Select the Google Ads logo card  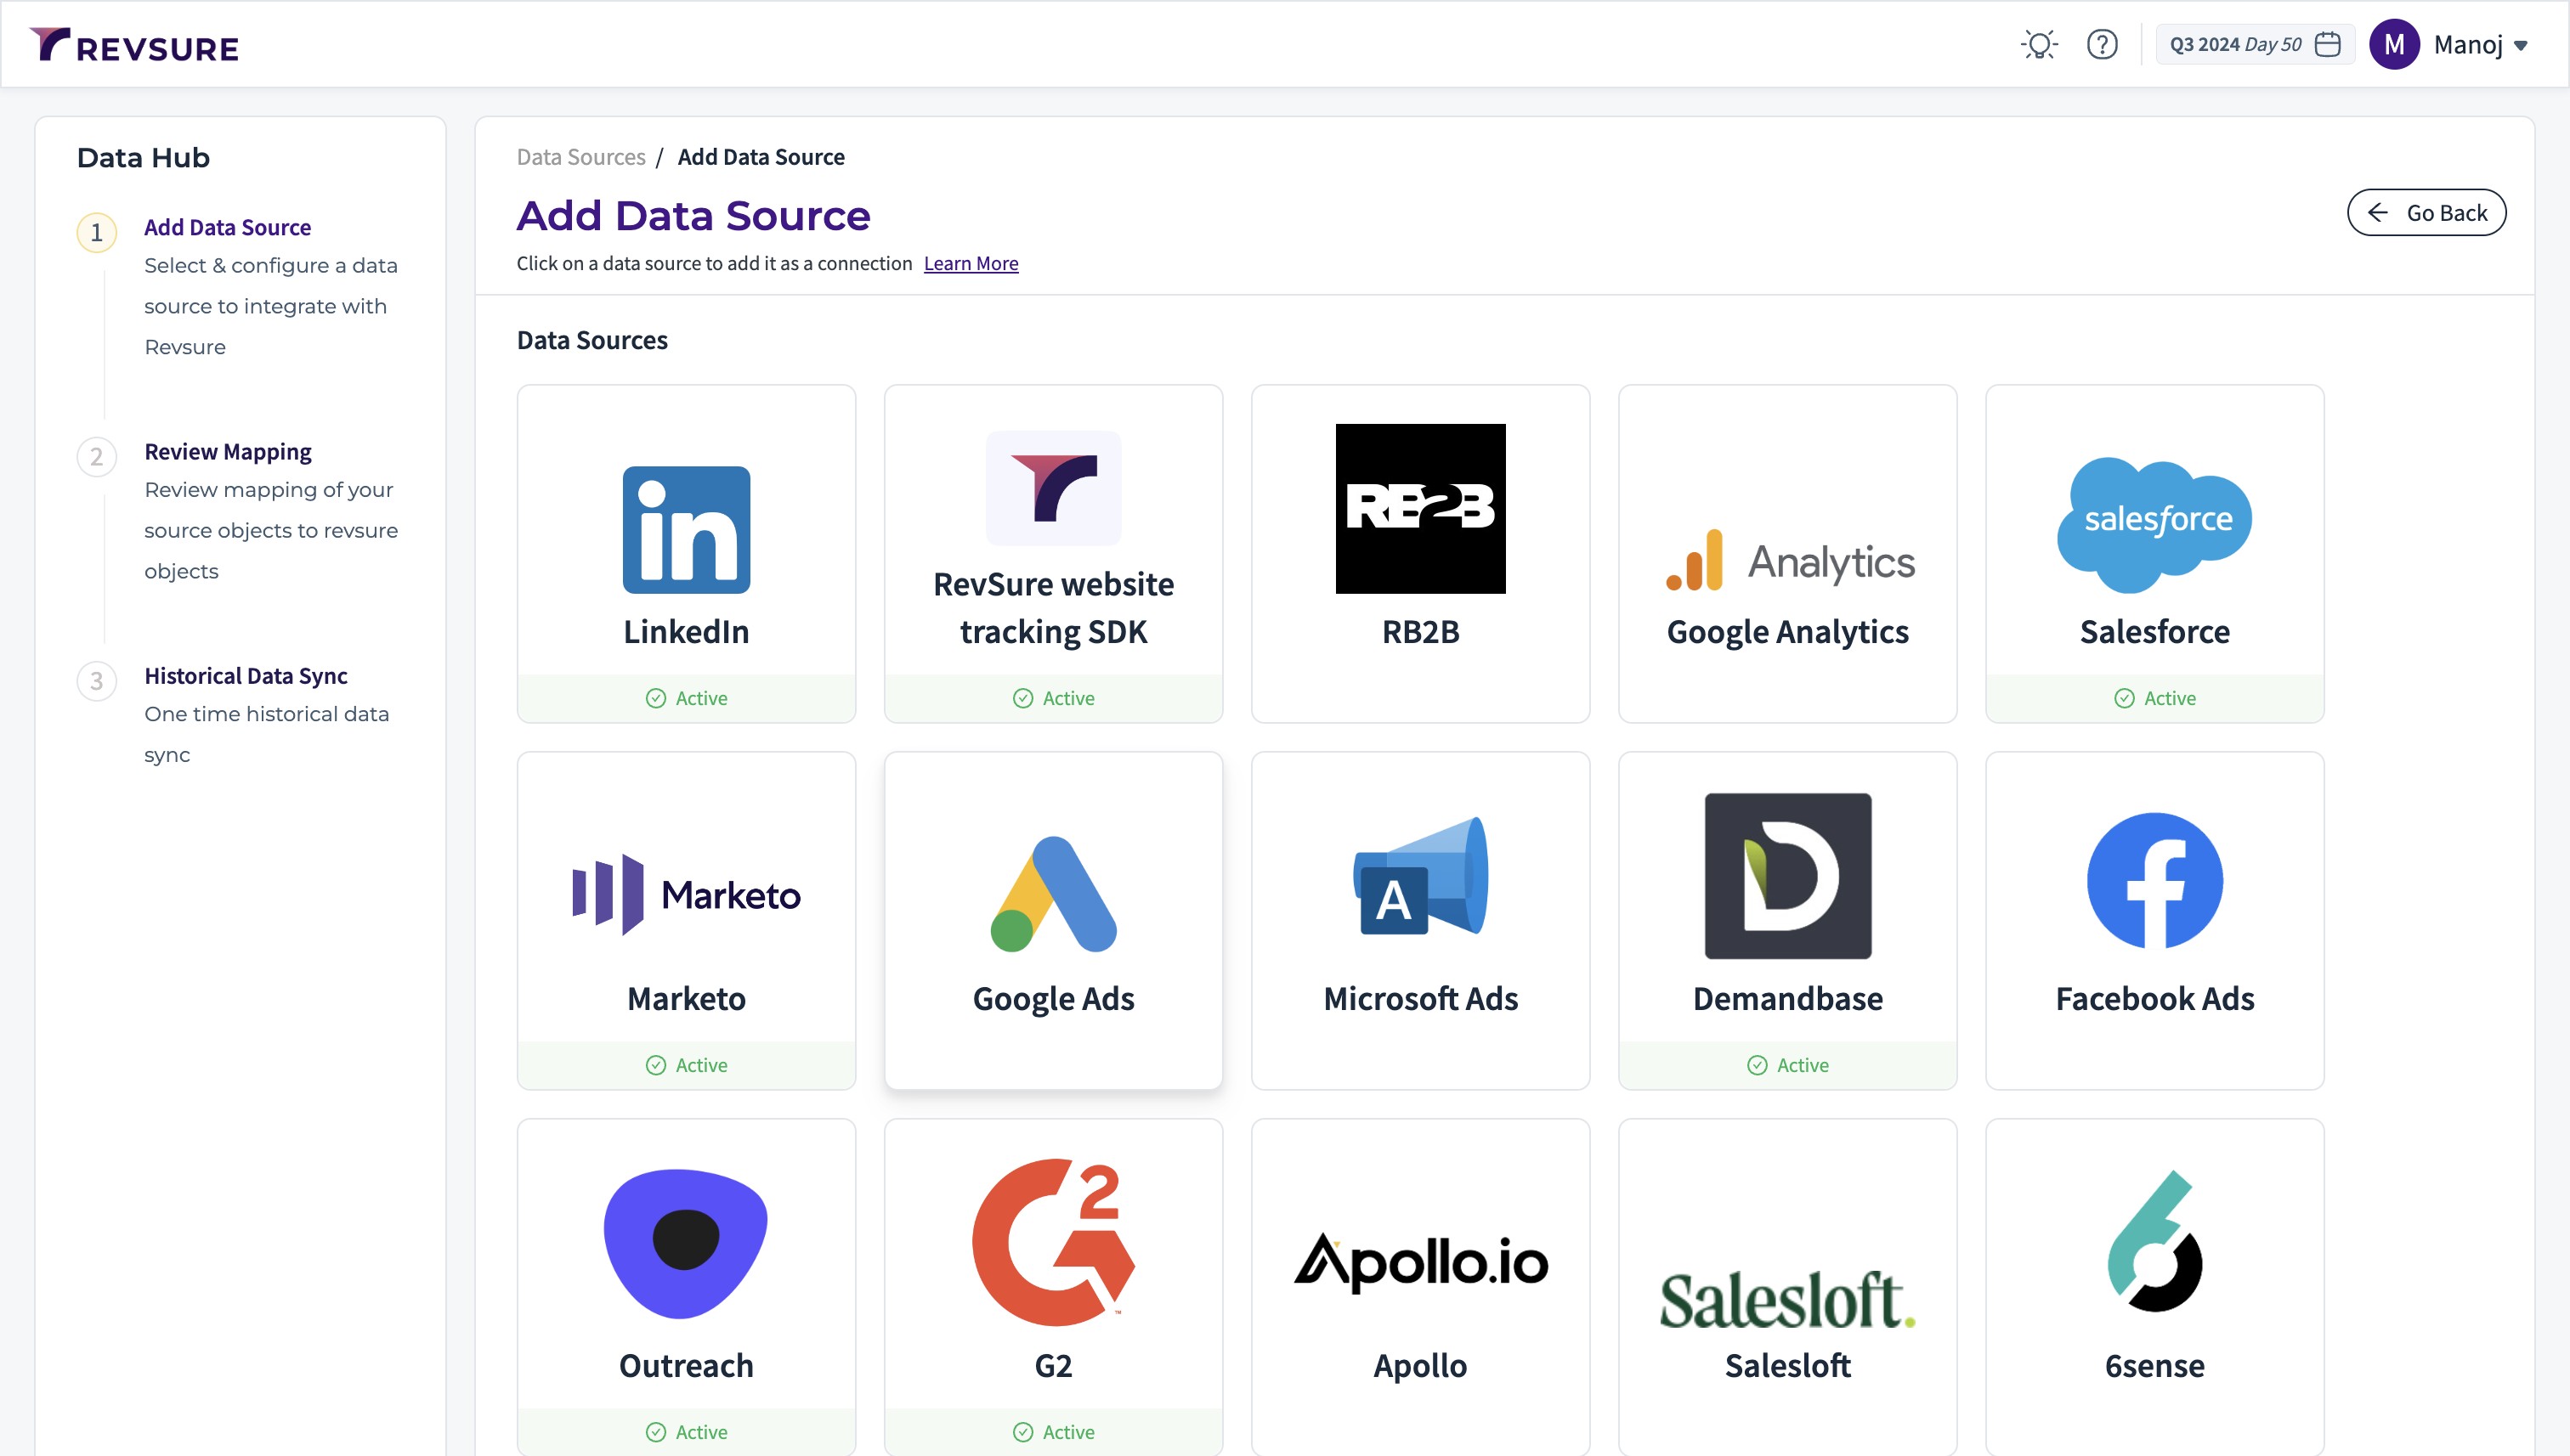pos(1052,894)
